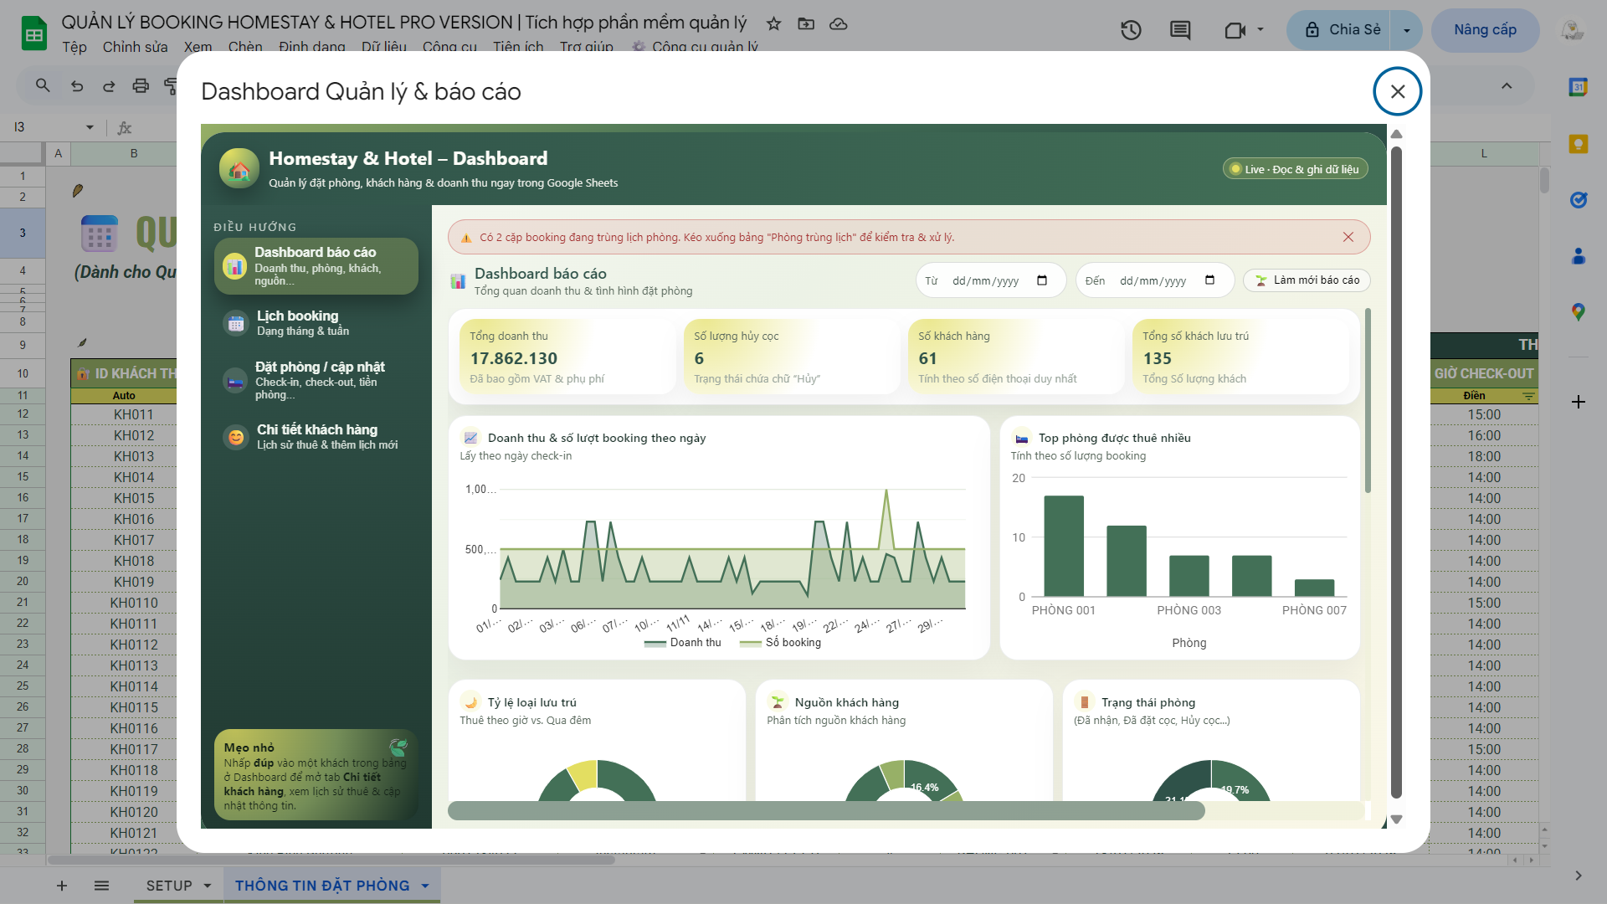Click the Nâng cấp upgrade button
The image size is (1607, 904).
pos(1485,30)
